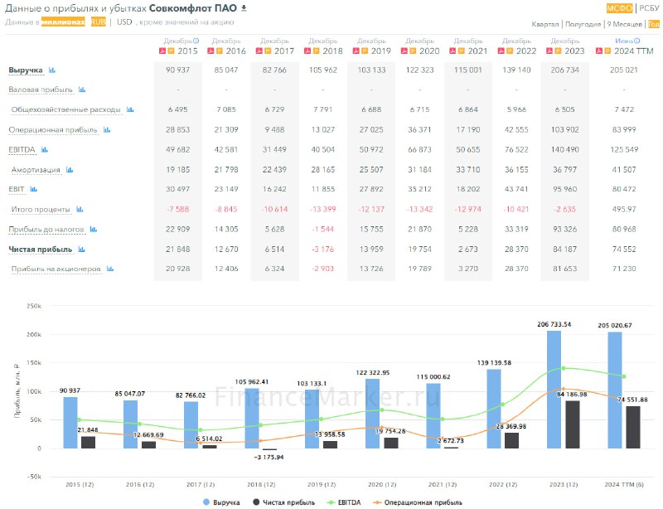Open chart icon beside Операционная прибыль row label
This screenshot has height=509, width=663.
tap(107, 129)
